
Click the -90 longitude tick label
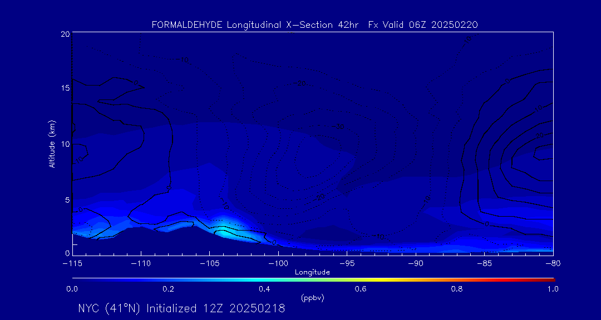pyautogui.click(x=416, y=264)
